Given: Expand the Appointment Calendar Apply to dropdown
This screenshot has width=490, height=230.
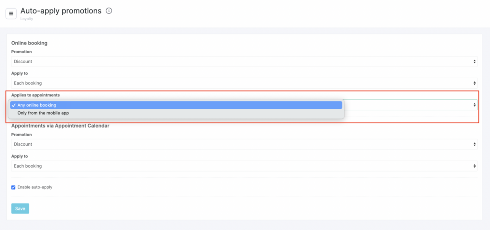Looking at the screenshot, I should [x=244, y=166].
